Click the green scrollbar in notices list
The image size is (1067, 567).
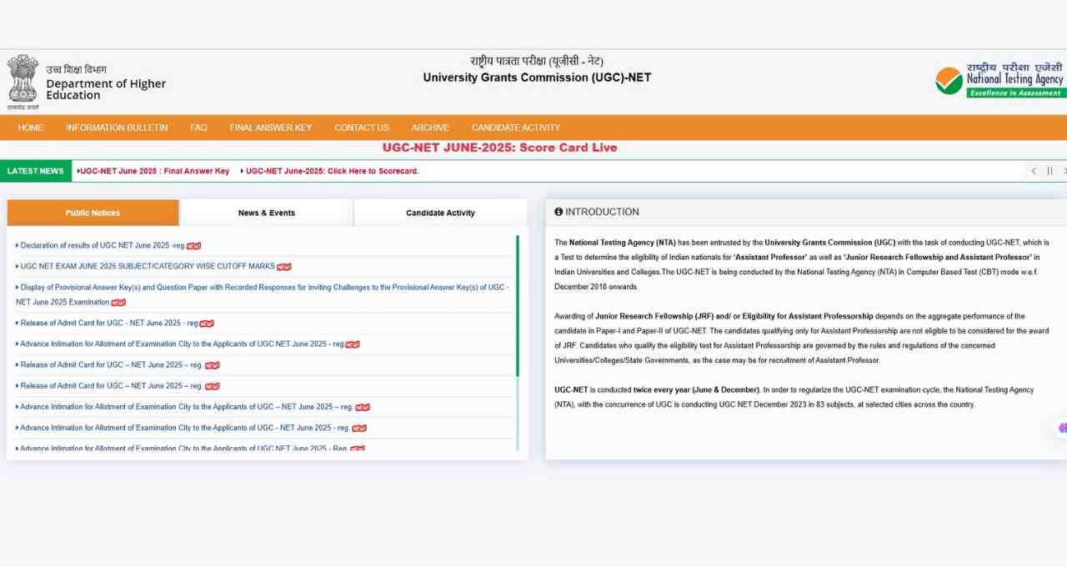coord(518,305)
